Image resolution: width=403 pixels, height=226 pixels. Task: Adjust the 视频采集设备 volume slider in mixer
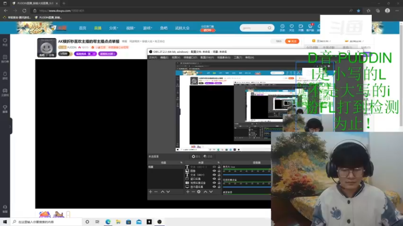point(247,187)
